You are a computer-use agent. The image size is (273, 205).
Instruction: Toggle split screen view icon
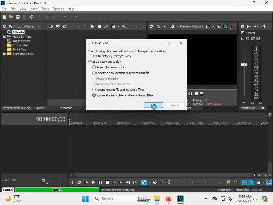(172, 26)
